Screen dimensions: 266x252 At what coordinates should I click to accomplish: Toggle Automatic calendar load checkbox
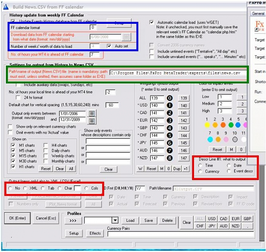point(152,23)
